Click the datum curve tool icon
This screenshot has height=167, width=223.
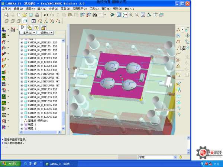point(178,54)
